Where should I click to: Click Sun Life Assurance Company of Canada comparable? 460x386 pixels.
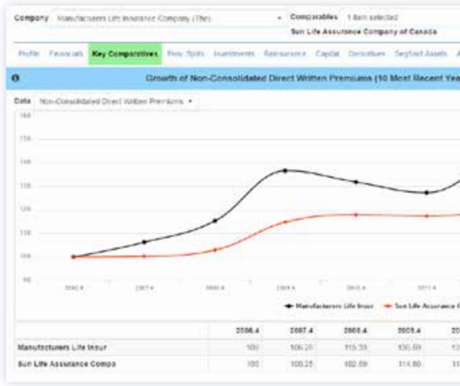click(364, 32)
